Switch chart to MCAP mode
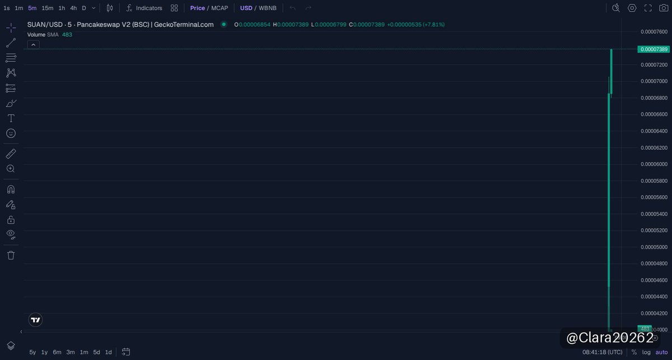 pos(221,8)
